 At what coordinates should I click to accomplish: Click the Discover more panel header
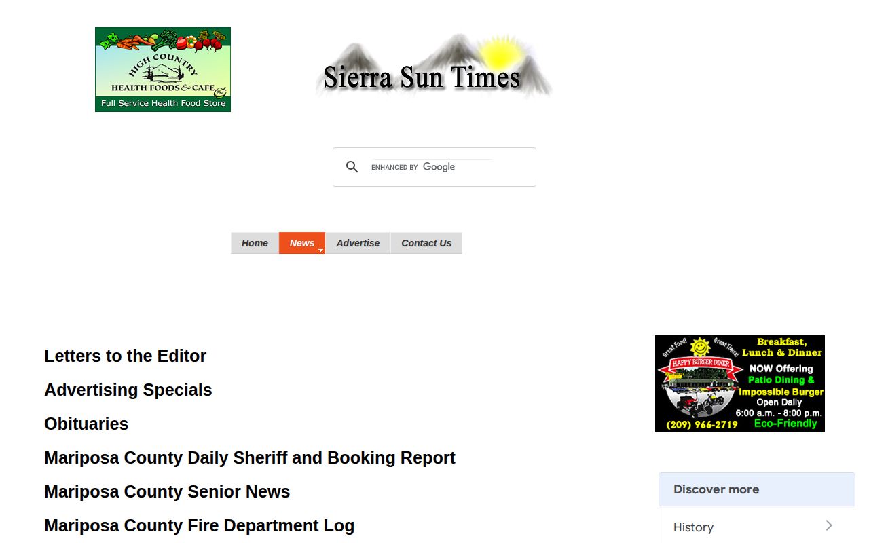click(x=757, y=489)
